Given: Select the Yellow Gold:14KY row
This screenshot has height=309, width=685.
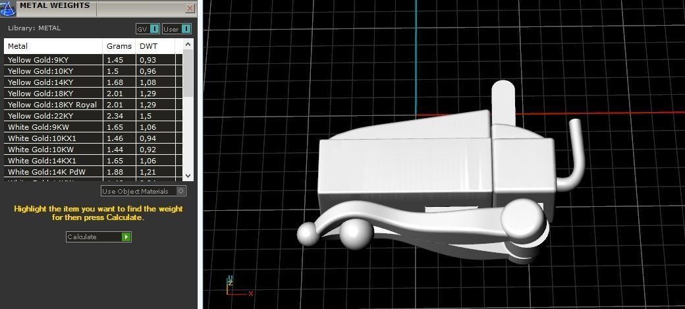Looking at the screenshot, I should [93, 82].
